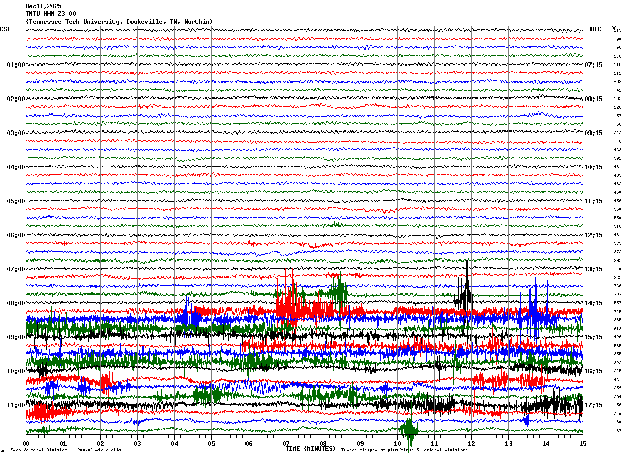Click the DC offset value 202
The image size is (624, 457).
pos(618,133)
